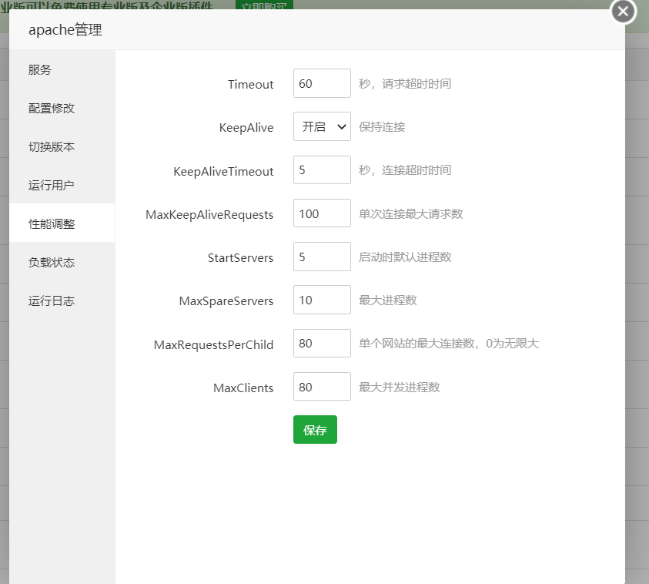
Task: Save settings with the 保存 button
Action: click(x=315, y=429)
